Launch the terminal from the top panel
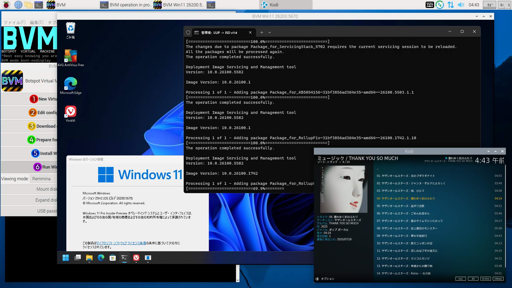Screen dimensions: 512x288 [39, 5]
